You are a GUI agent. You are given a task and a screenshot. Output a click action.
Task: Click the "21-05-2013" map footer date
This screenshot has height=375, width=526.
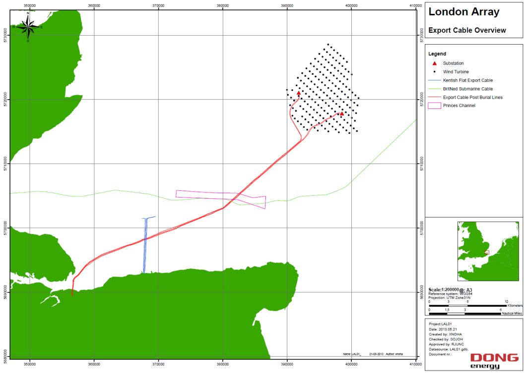(x=376, y=354)
